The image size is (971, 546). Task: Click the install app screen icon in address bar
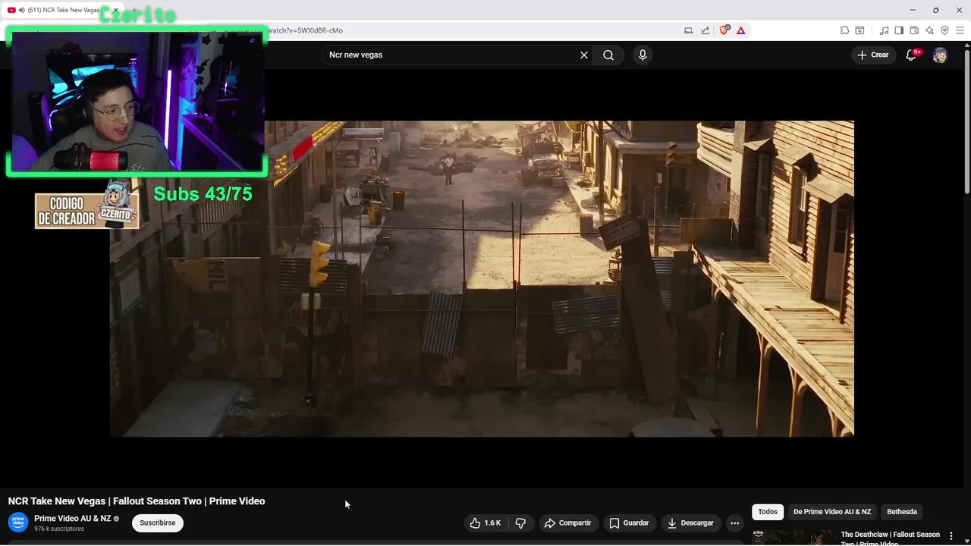point(689,30)
